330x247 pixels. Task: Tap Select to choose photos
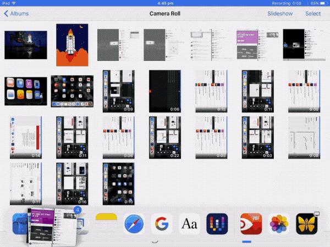pyautogui.click(x=313, y=14)
